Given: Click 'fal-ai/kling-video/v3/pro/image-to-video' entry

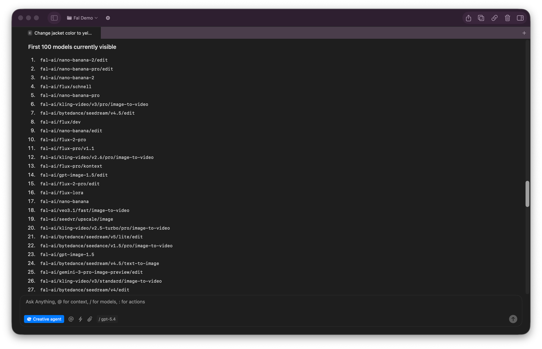Looking at the screenshot, I should pos(94,104).
